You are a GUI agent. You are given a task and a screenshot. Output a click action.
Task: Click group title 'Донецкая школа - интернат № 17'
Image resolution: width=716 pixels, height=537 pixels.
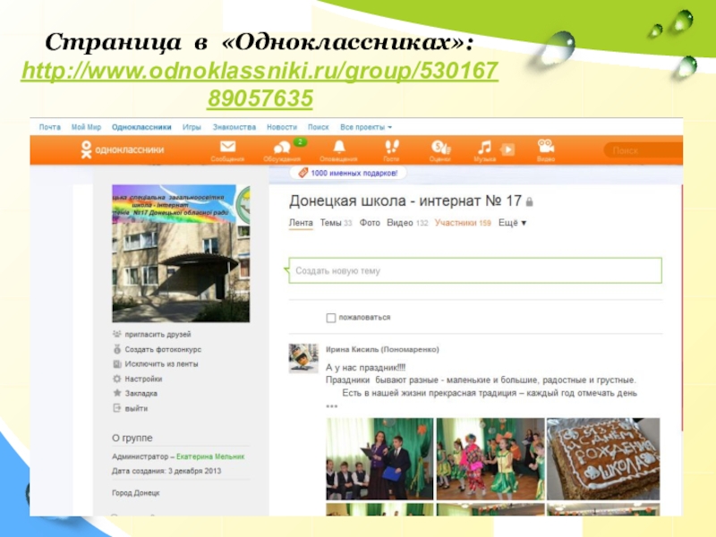pos(405,200)
